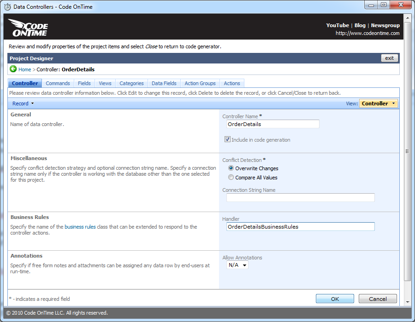Click the vertical scrollbar thumb
The height and width of the screenshot is (322, 415).
407,151
